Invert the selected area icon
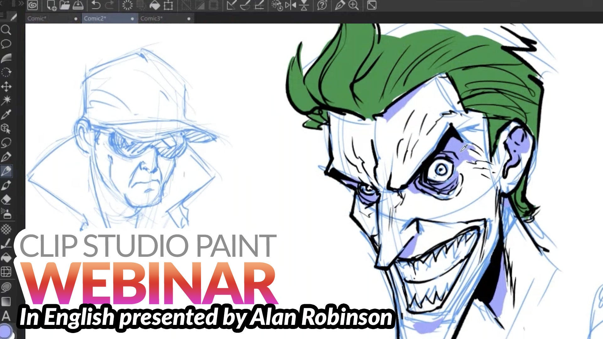This screenshot has width=603, height=339. point(200,5)
